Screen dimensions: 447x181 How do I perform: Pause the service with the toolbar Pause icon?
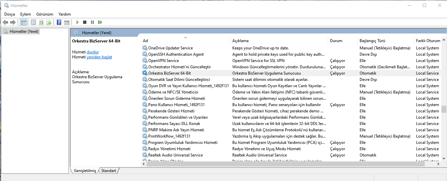coord(92,22)
